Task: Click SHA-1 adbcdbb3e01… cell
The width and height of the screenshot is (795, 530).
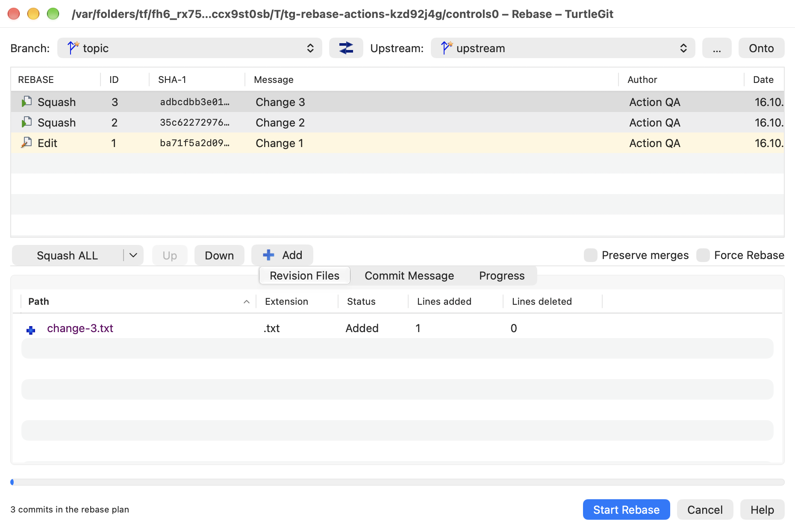Action: pos(195,102)
